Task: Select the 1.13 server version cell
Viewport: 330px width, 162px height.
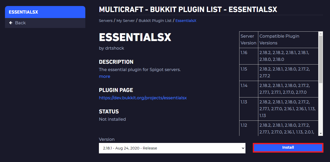Action: click(244, 102)
